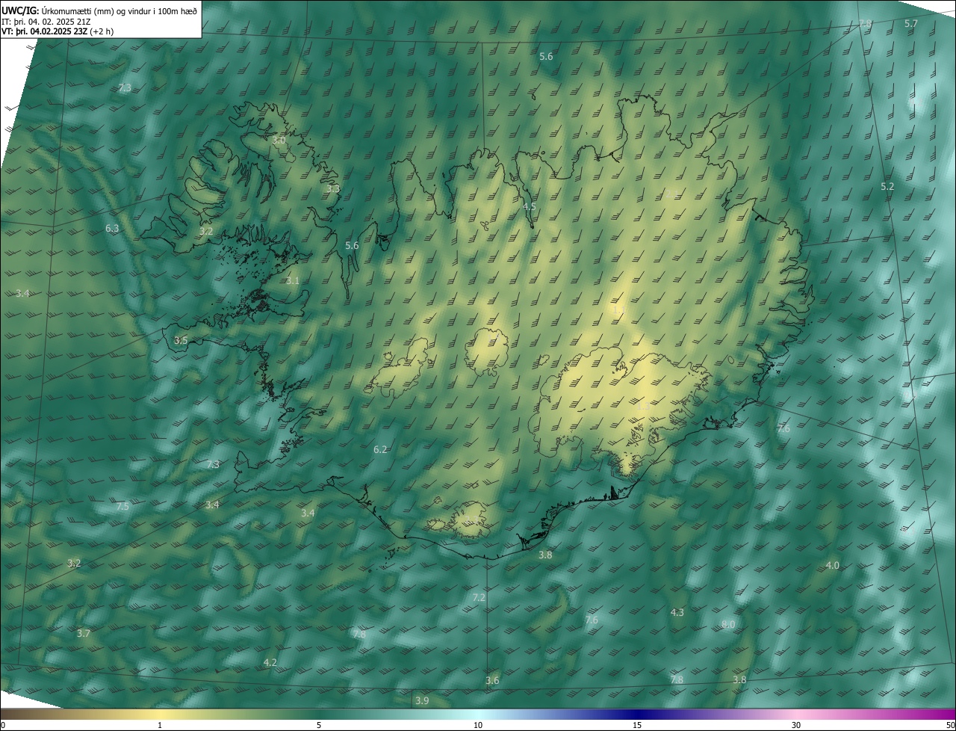Click the '3.6' map value
Screen dimensions: 956x731
pyautogui.click(x=492, y=681)
